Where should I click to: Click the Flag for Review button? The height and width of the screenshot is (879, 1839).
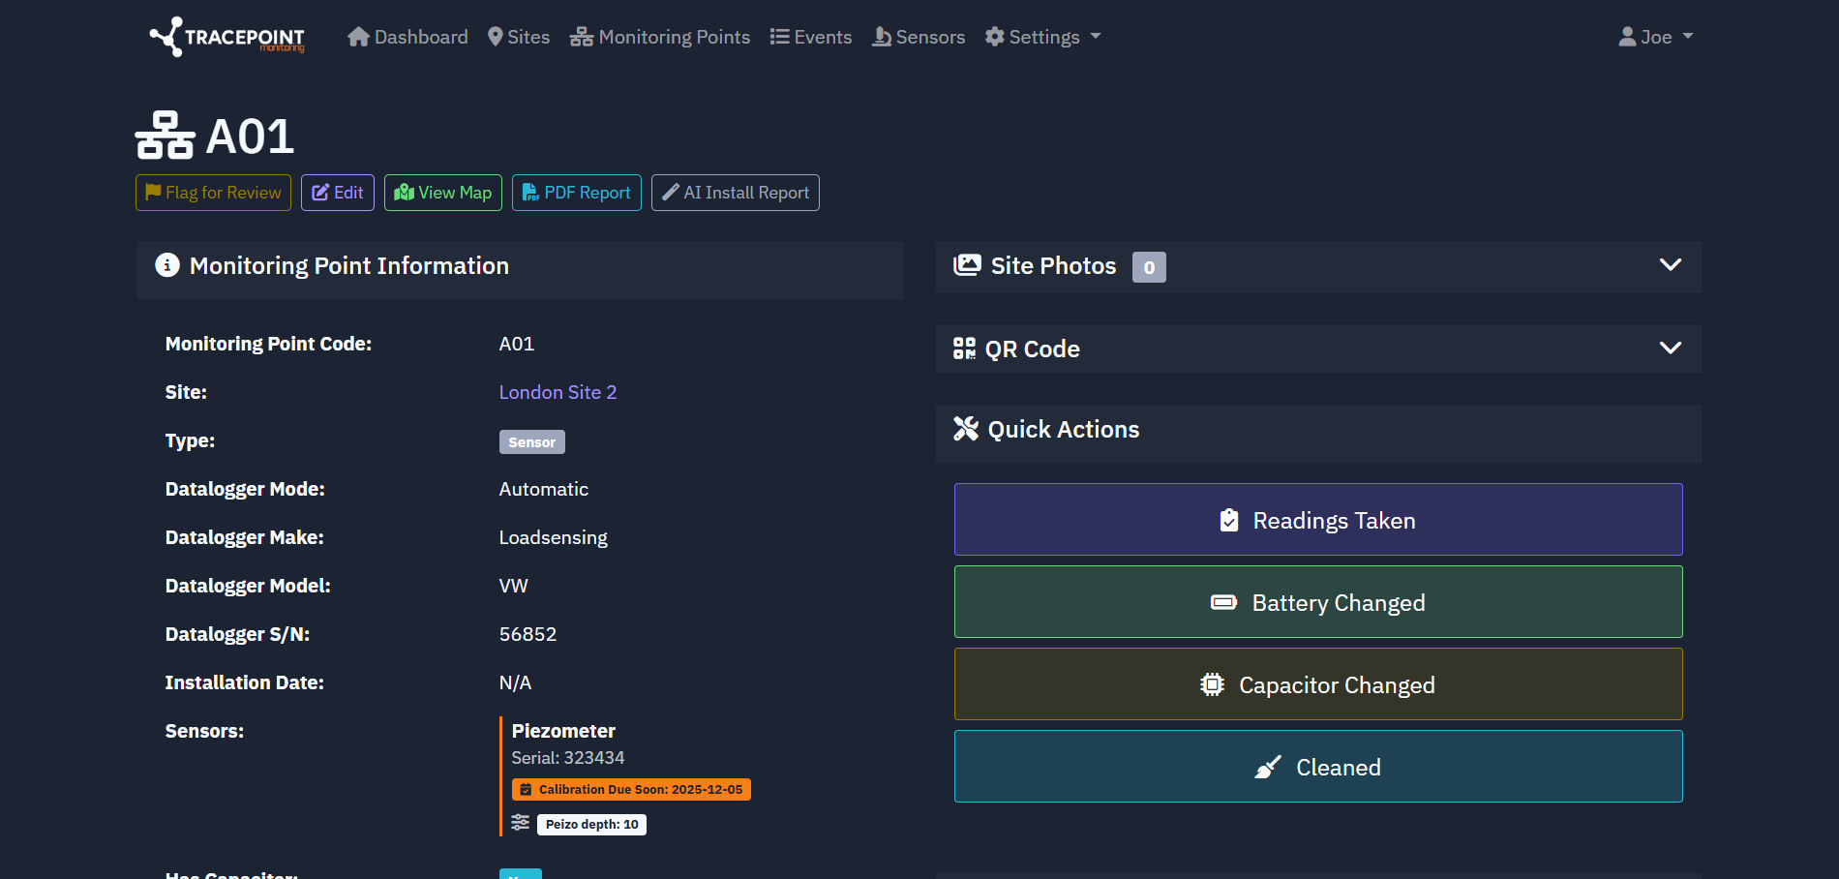pyautogui.click(x=213, y=192)
